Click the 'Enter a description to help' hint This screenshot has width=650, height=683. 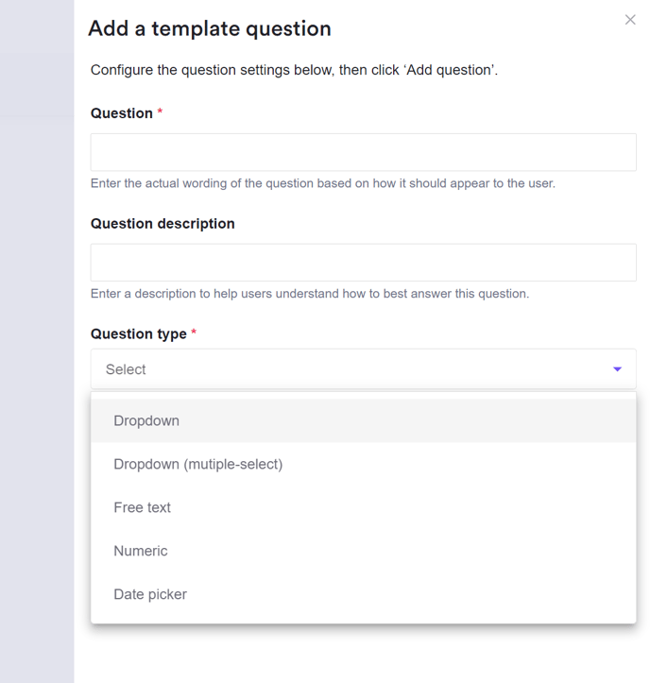310,294
